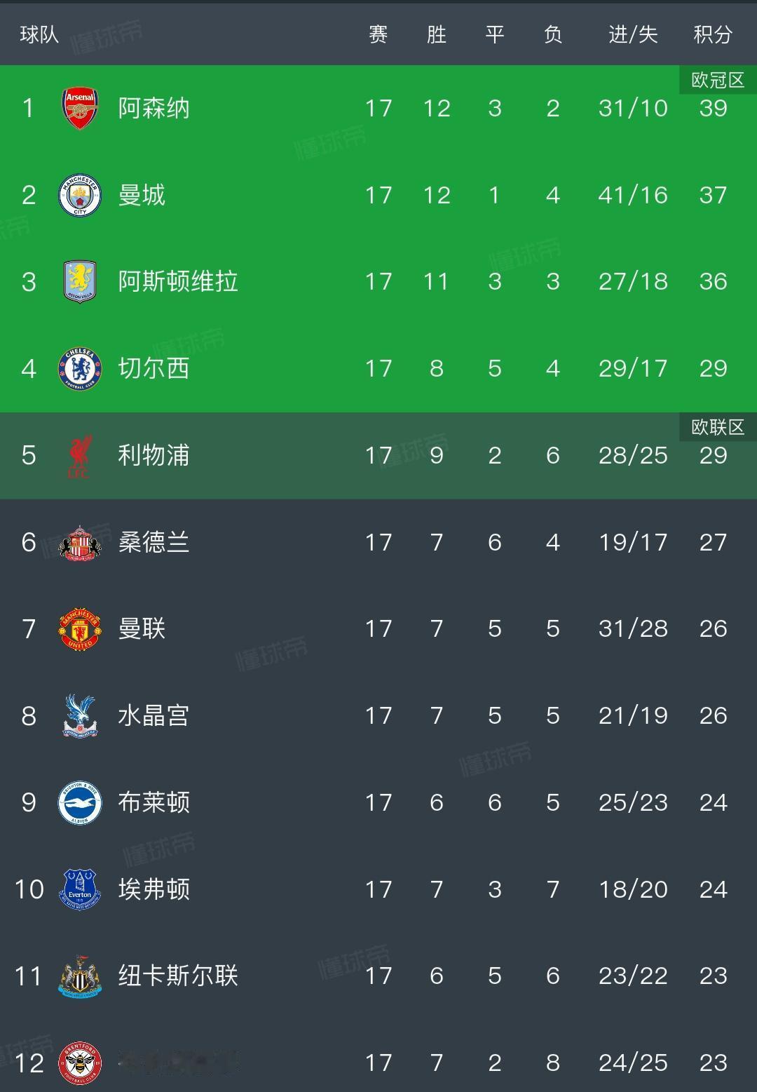Select the Manchester United crest
This screenshot has height=1092, width=757.
coord(80,628)
